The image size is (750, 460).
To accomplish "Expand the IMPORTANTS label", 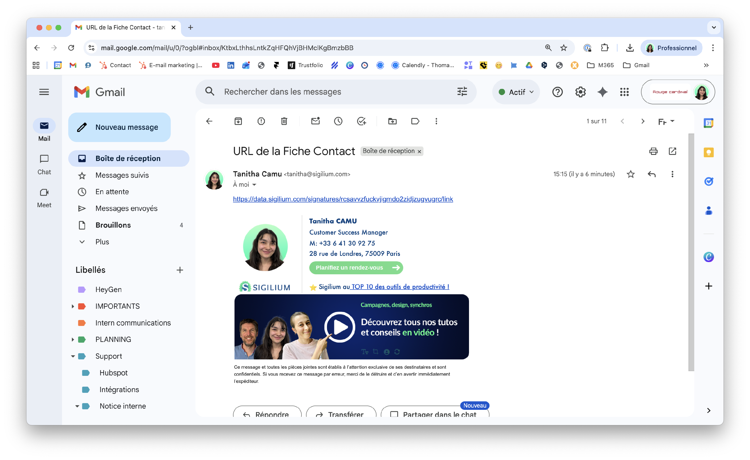I will [x=73, y=306].
